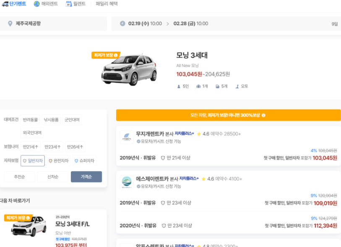This screenshot has width=341, height=247.
Task: Select insurance age 만26세↑
Action: coord(75,147)
